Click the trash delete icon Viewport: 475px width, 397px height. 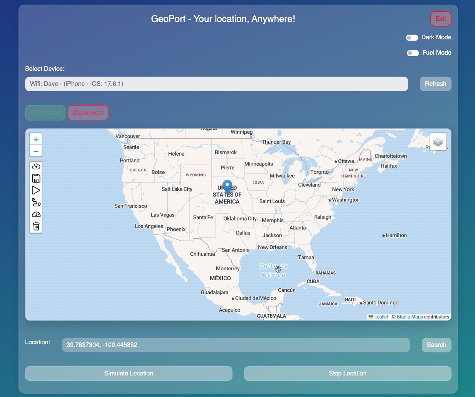tap(36, 226)
